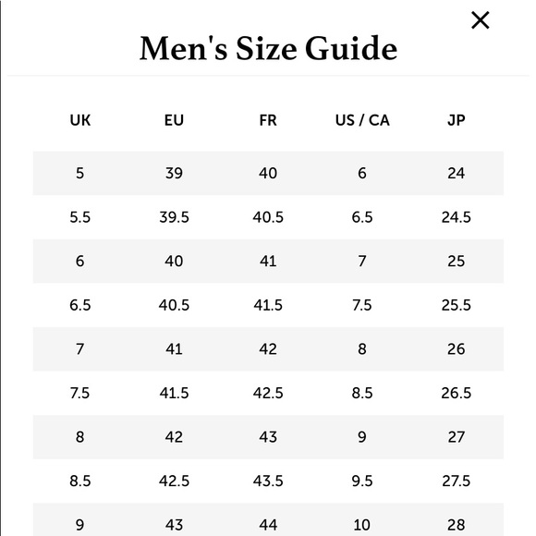536x536 pixels.
Task: Click UK size 5 cell
Action: click(80, 174)
